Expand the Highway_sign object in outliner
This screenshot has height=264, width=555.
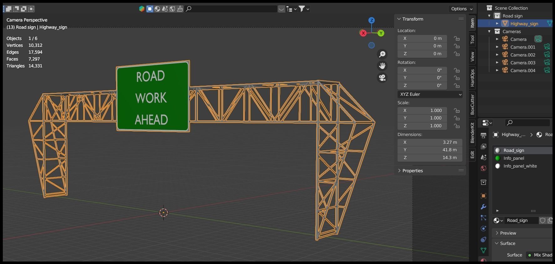pos(497,24)
